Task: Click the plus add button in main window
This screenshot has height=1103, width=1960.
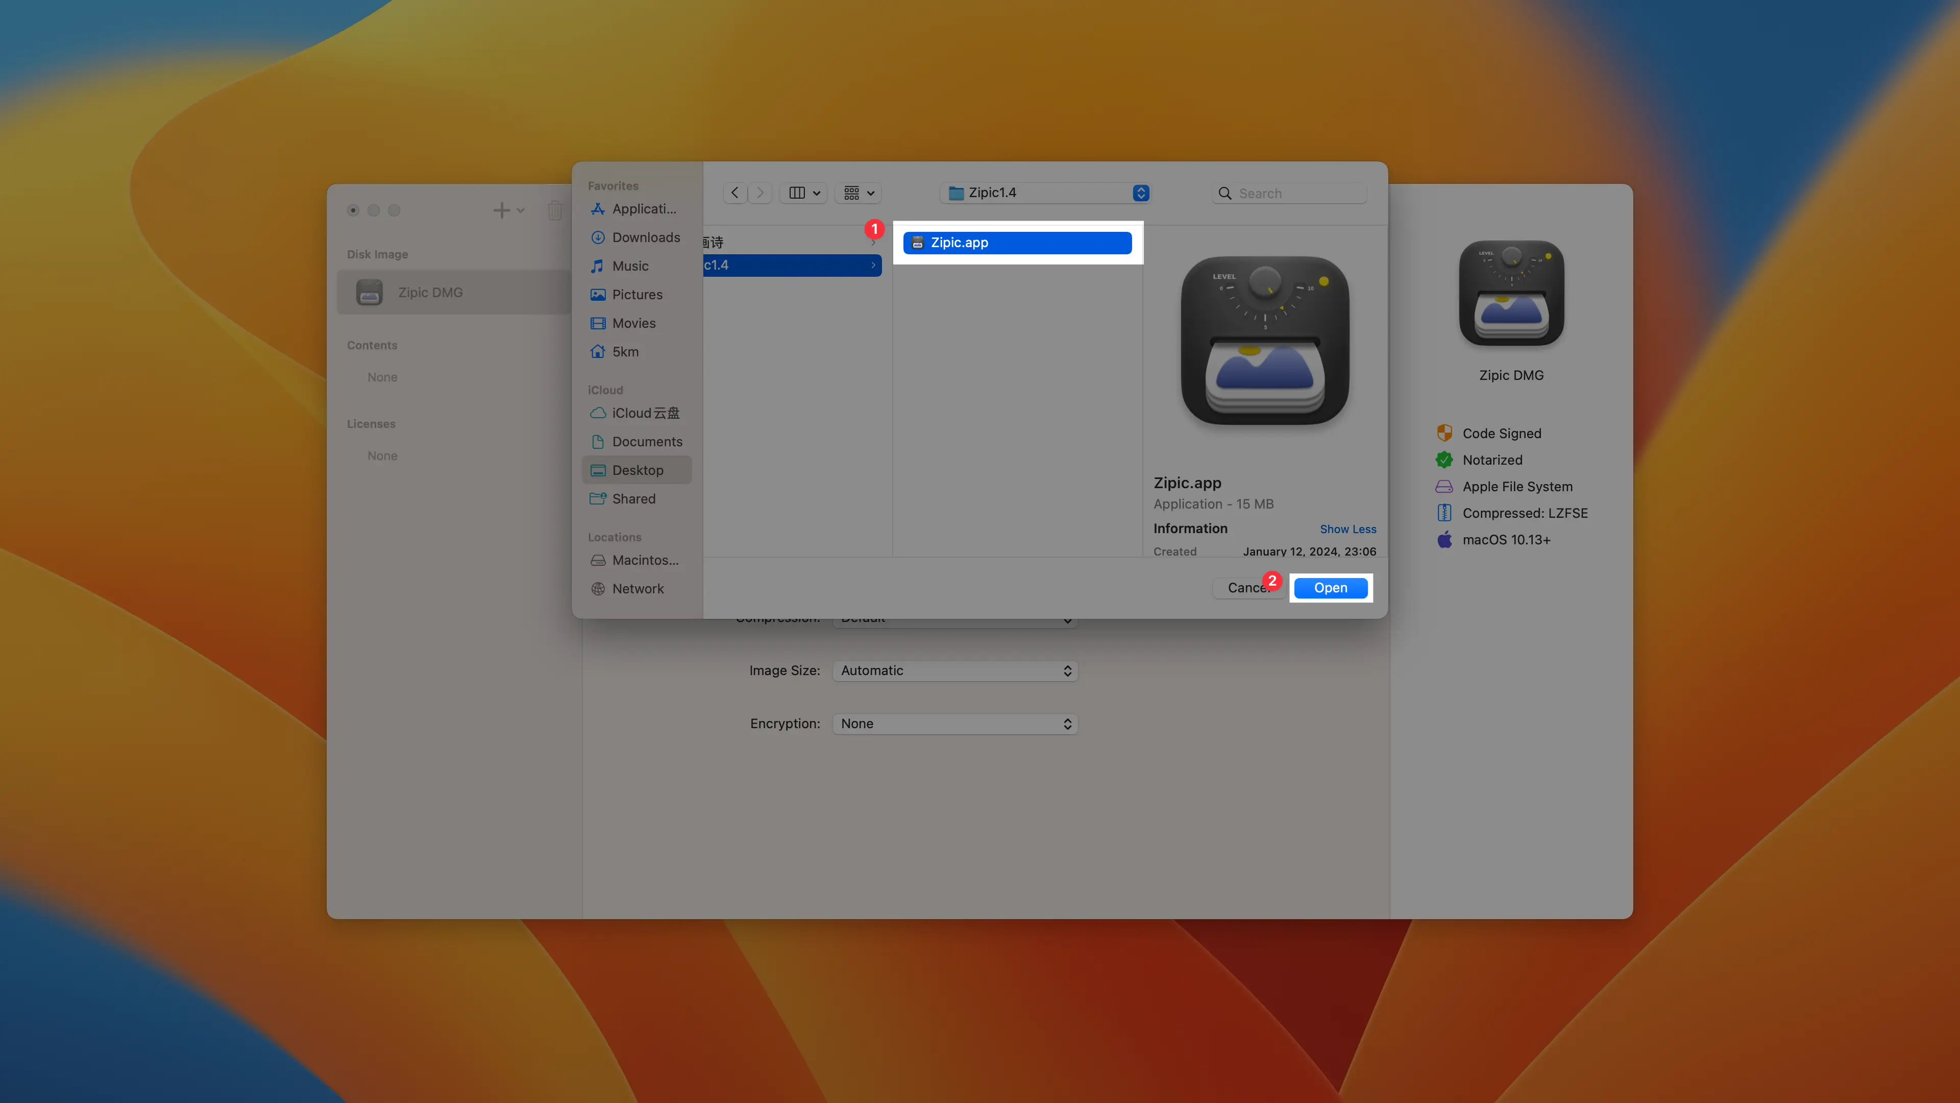Action: 501,210
